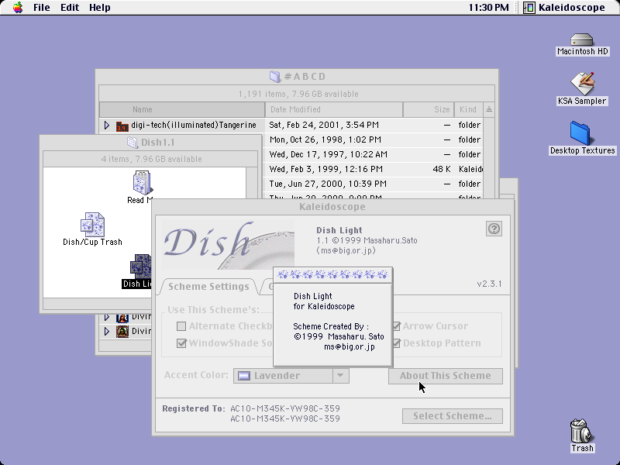Click the "Sat, Feb 24, 2001, 3:54 PM" date
The height and width of the screenshot is (465, 620).
click(324, 125)
